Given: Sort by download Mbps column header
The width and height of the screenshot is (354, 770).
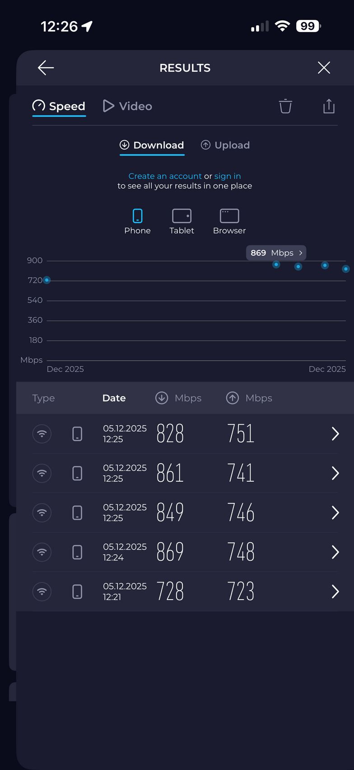Looking at the screenshot, I should pyautogui.click(x=179, y=398).
